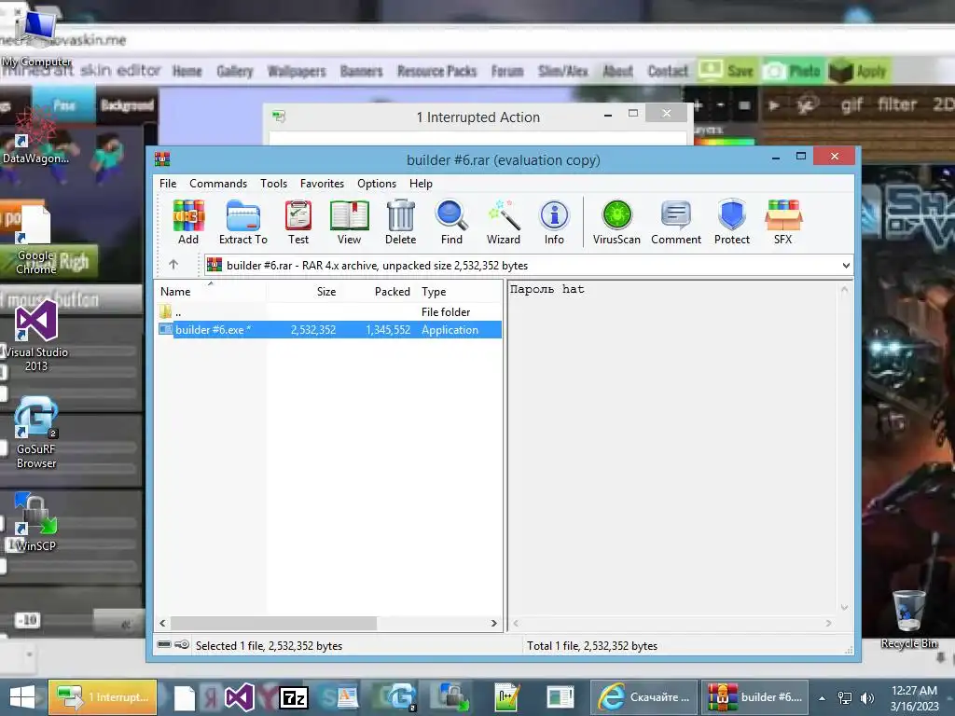955x716 pixels.
Task: Open the Favorites menu
Action: (x=322, y=184)
